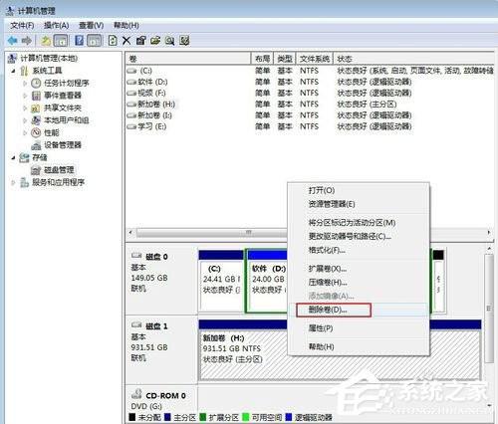Select the 学习 (E:) volume row
Screen dimensions: 498x424
310,126
